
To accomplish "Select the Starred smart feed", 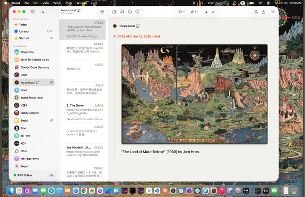I will tap(34, 38).
